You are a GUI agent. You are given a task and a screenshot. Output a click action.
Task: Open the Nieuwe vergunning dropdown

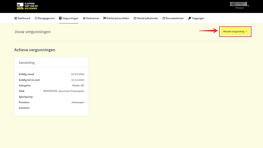pyautogui.click(x=235, y=32)
